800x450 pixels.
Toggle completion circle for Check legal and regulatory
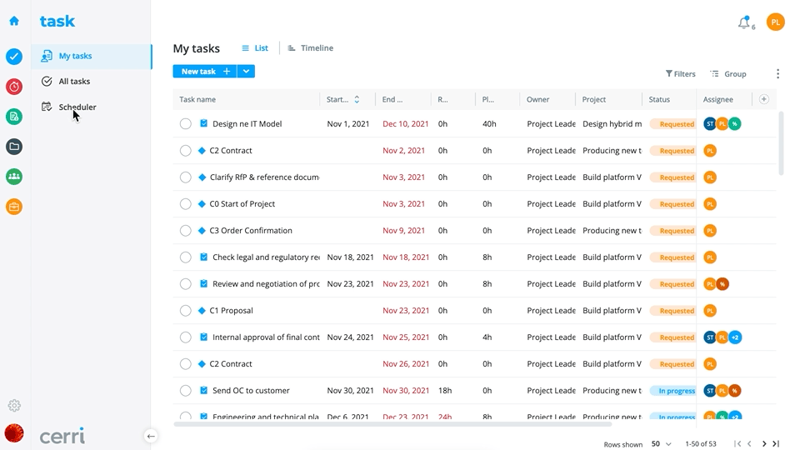tap(186, 257)
